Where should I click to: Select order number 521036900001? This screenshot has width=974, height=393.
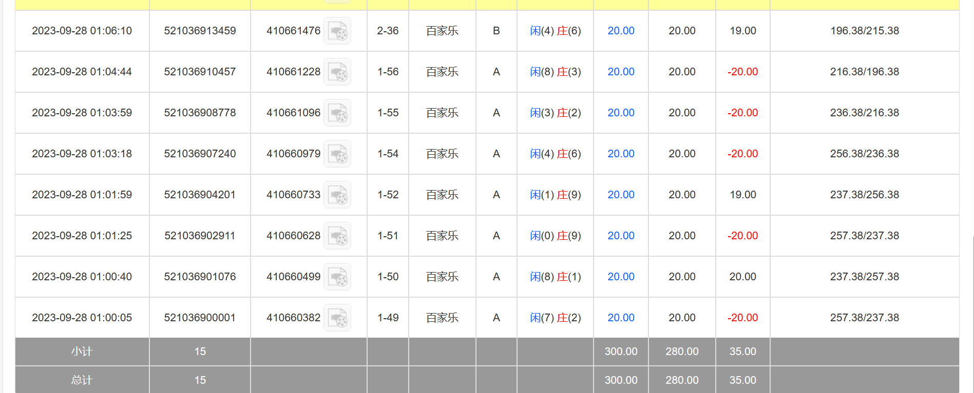click(200, 318)
